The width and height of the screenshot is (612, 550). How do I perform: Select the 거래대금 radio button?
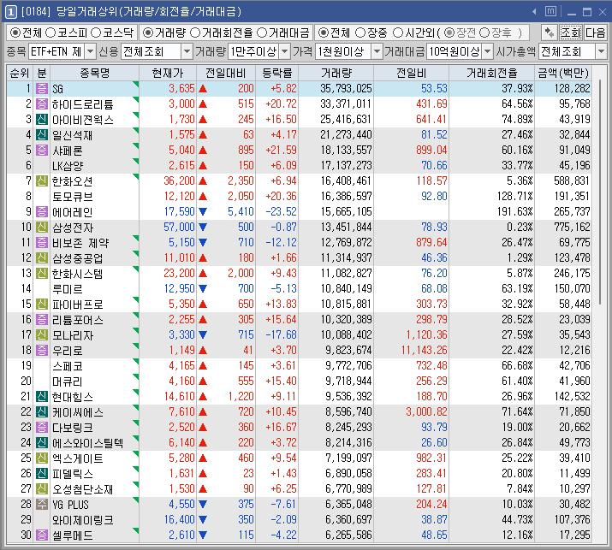[262, 33]
